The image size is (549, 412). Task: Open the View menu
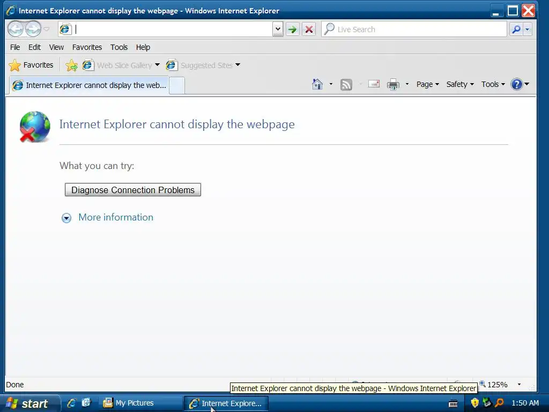click(x=56, y=47)
